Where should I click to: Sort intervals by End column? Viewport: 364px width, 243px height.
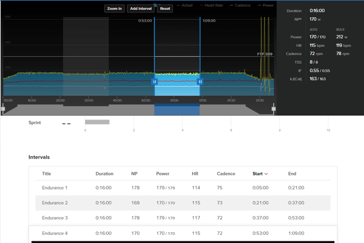click(292, 174)
